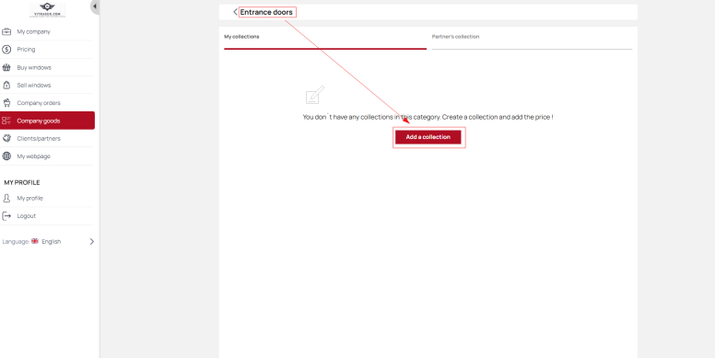
Task: Click the Logout arrow icon
Action: pos(6,216)
